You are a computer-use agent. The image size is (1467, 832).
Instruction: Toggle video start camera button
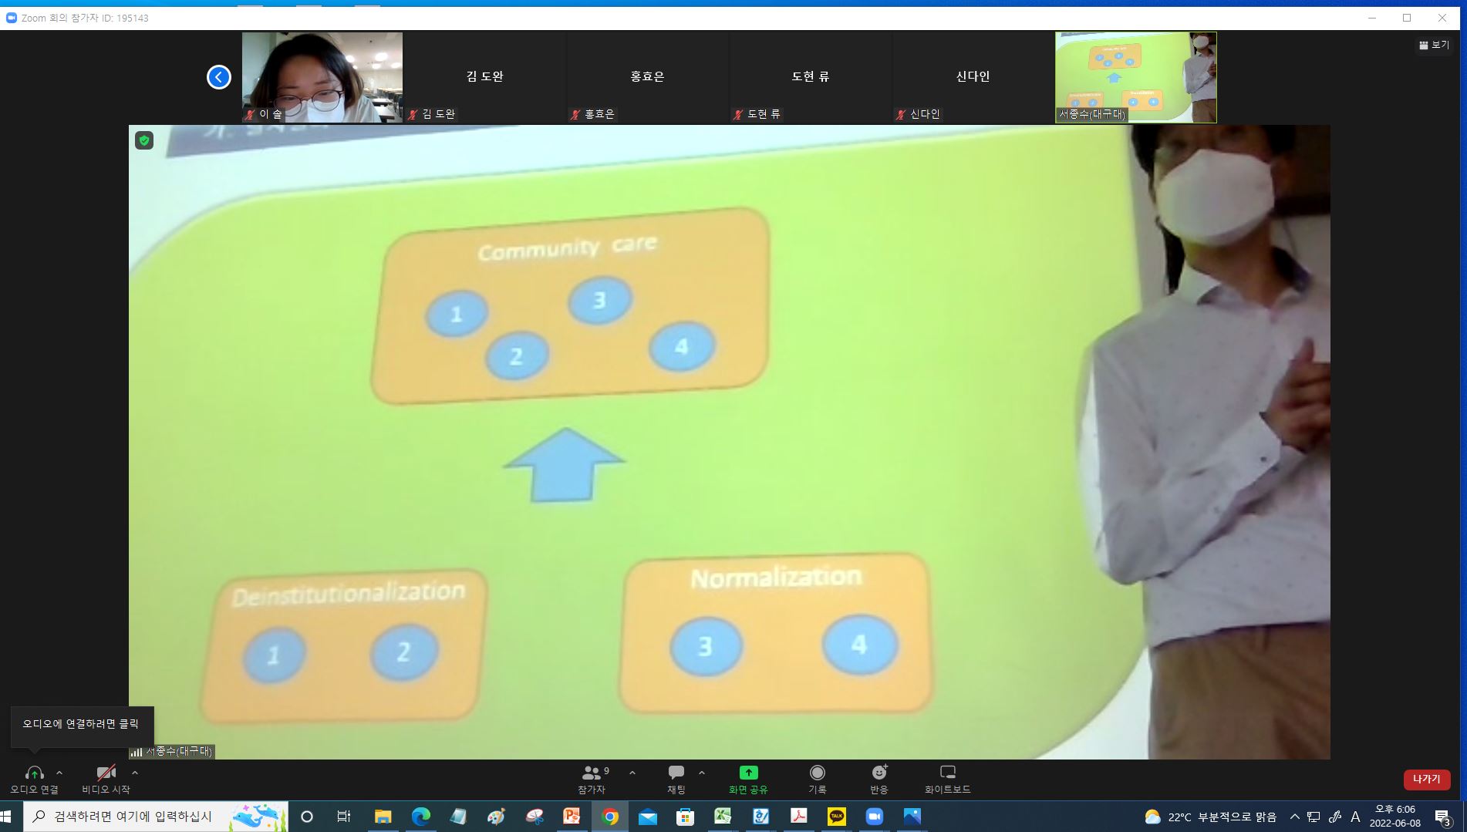click(106, 773)
